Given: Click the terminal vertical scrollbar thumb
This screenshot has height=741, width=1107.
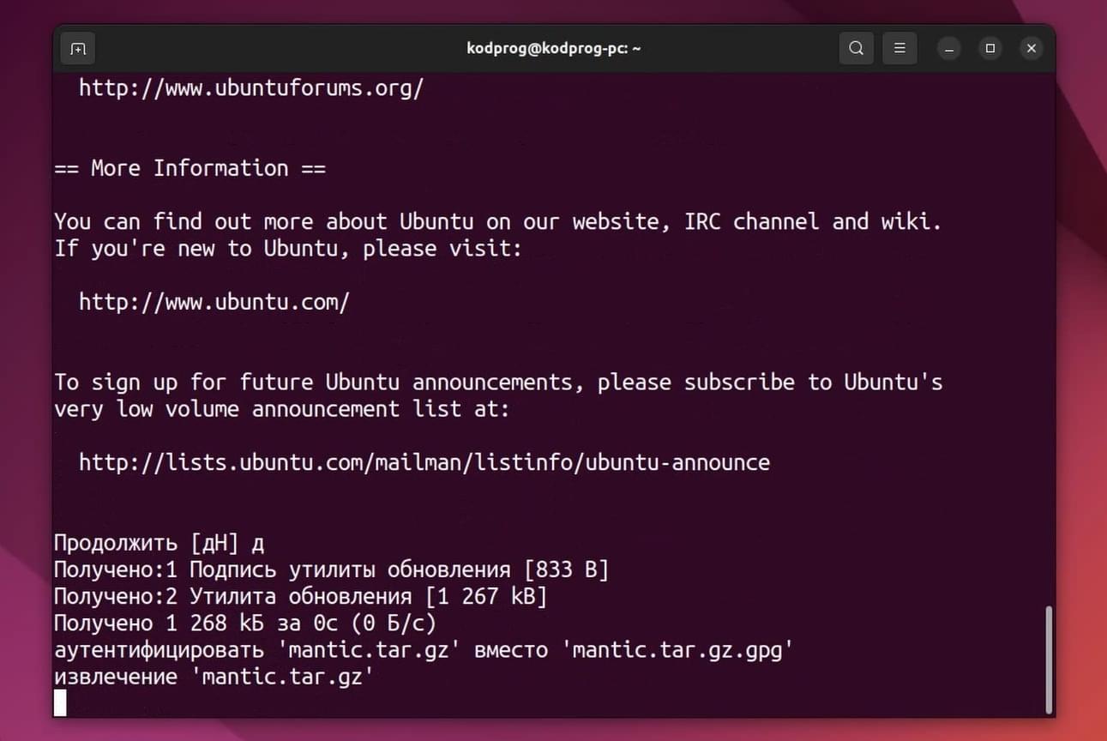Looking at the screenshot, I should tap(1048, 660).
